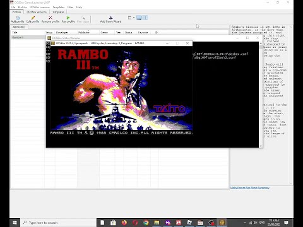Image resolution: width=303 pixels, height=227 pixels.
Task: Open the File menu
Action: pos(13,8)
